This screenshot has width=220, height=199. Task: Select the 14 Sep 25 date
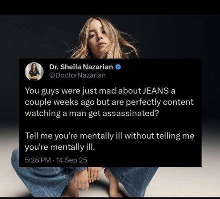coord(72,160)
